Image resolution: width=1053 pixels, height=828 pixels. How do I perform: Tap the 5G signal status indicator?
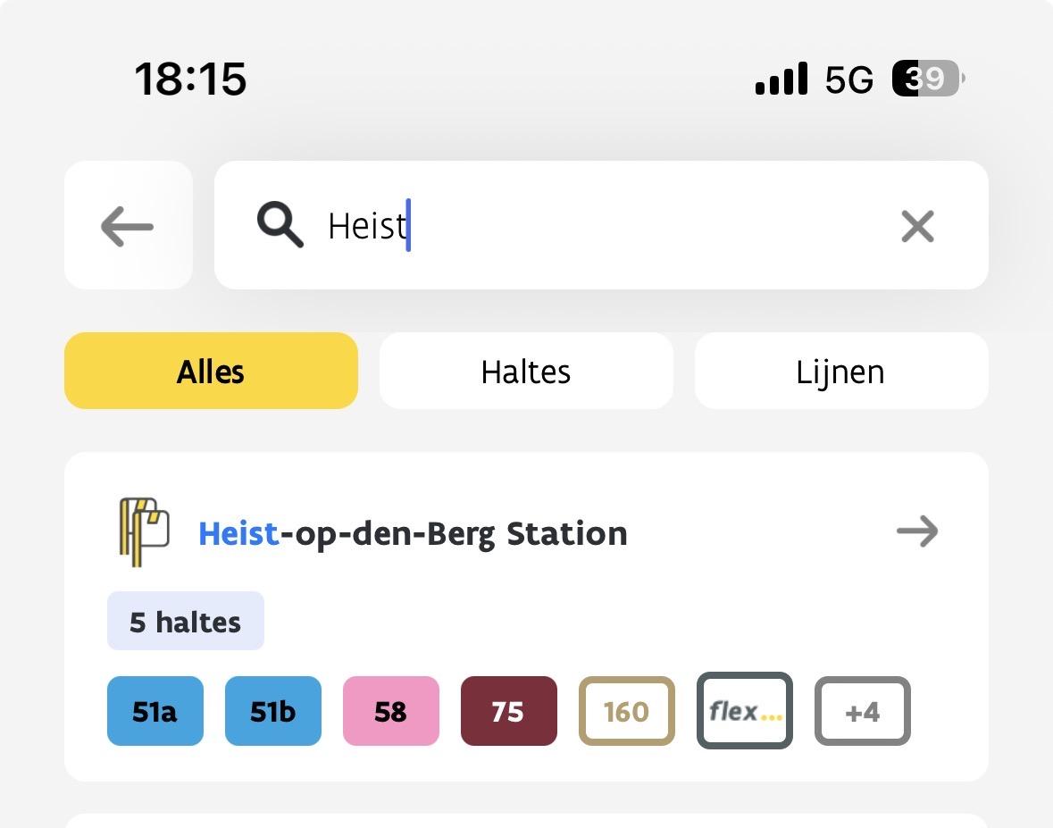[848, 79]
